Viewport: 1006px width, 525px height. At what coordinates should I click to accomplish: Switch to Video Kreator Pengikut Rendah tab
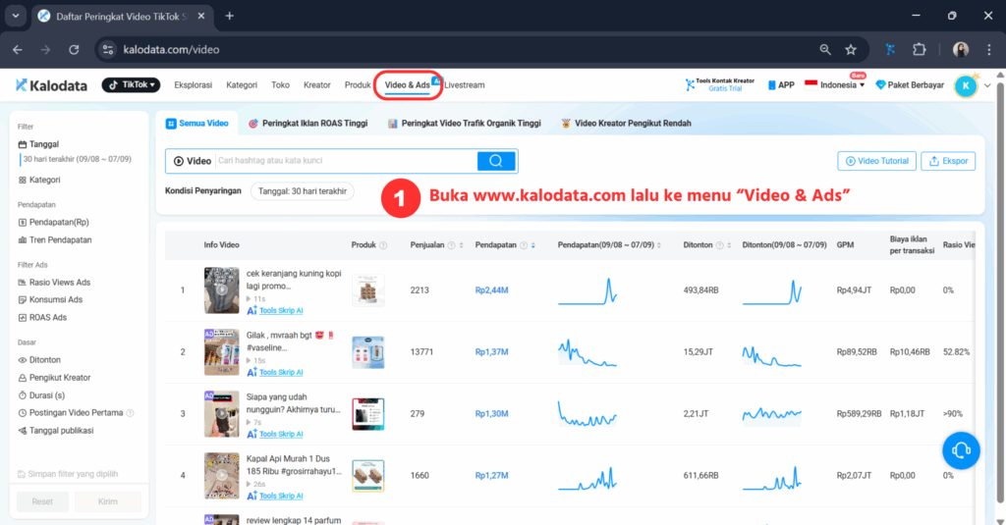tap(626, 123)
